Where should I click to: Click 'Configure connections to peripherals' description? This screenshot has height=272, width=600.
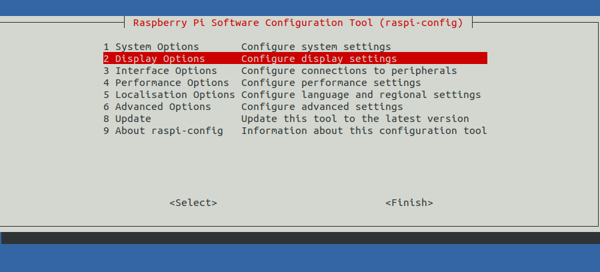click(x=349, y=71)
